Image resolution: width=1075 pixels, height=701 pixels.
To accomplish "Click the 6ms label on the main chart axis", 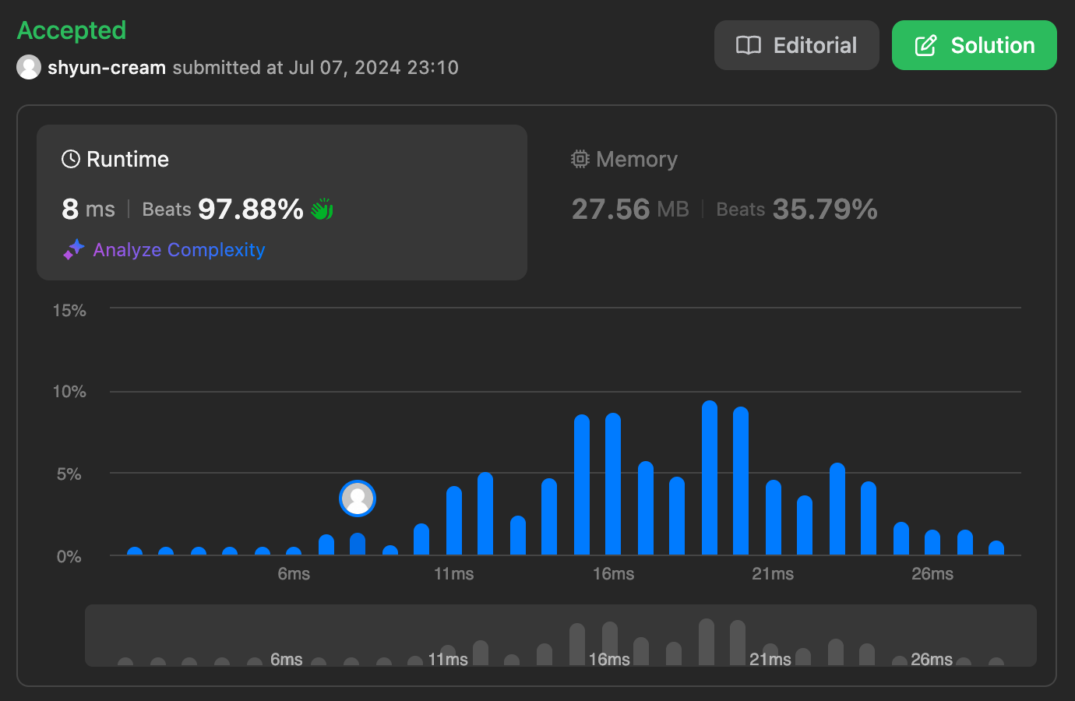I will (294, 574).
